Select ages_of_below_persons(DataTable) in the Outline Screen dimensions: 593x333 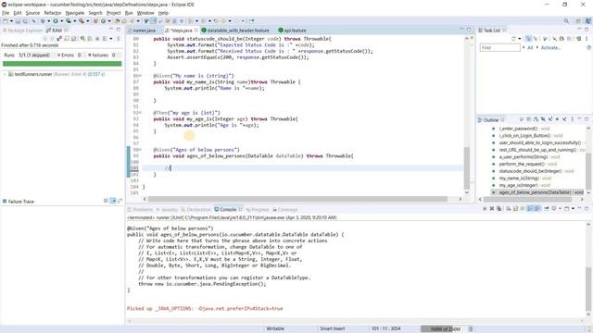point(537,192)
